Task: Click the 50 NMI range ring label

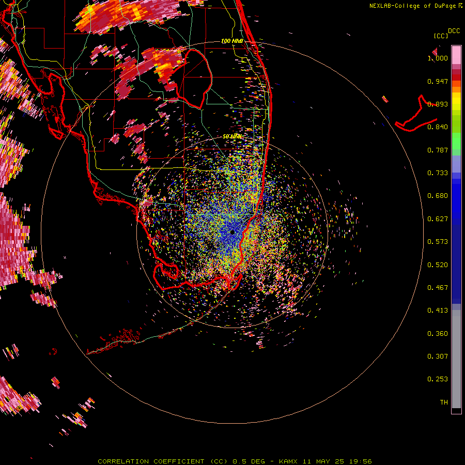Action: tap(232, 136)
